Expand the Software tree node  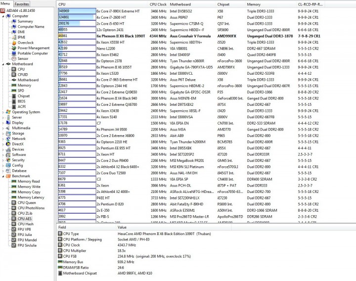click(3, 155)
